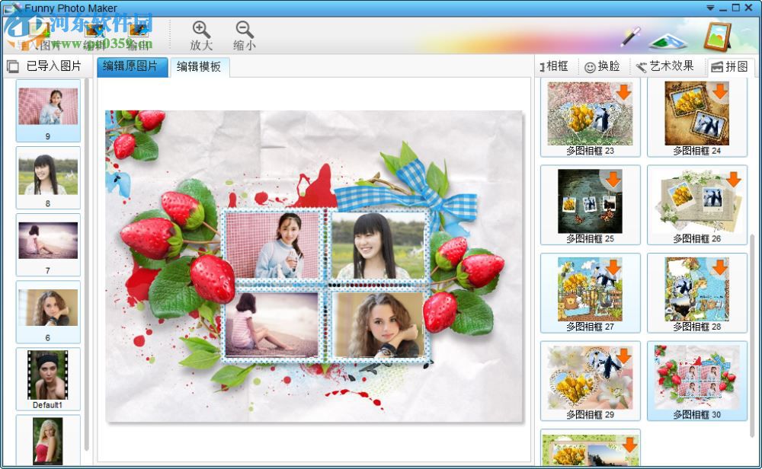
Task: Select the 编辑 edit icon in toolbar
Action: [x=94, y=30]
